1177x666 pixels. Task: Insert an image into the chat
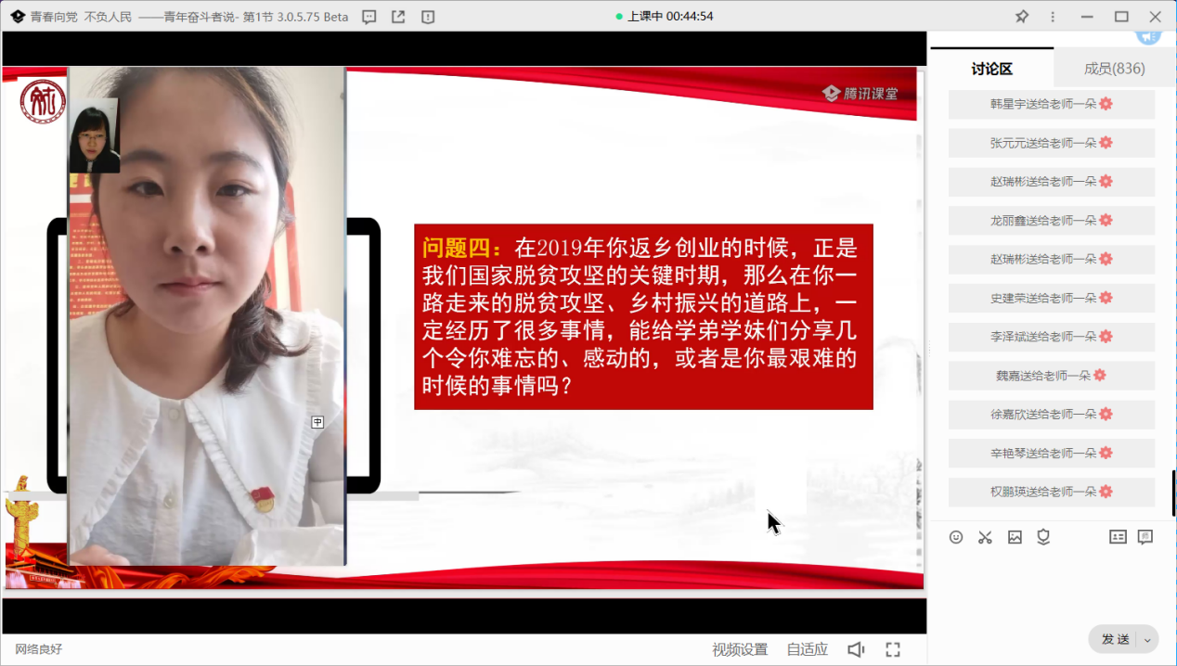coord(1015,537)
